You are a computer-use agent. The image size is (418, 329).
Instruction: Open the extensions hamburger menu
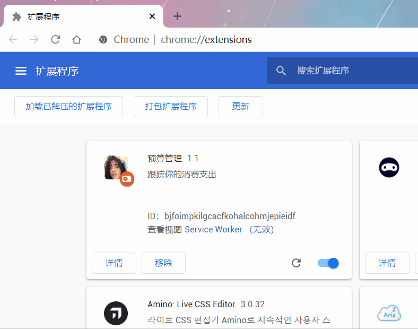[21, 71]
